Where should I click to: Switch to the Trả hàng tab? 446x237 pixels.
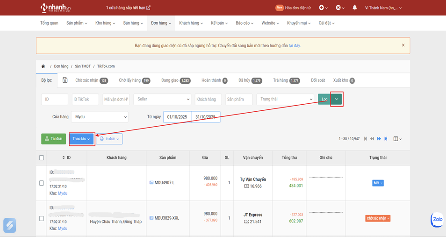coord(287,80)
